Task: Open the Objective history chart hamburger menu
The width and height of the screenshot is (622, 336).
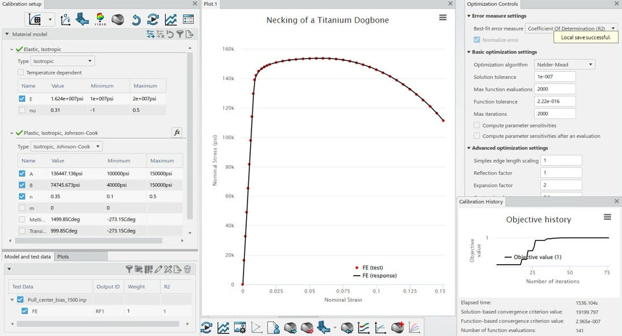Action: click(x=607, y=217)
